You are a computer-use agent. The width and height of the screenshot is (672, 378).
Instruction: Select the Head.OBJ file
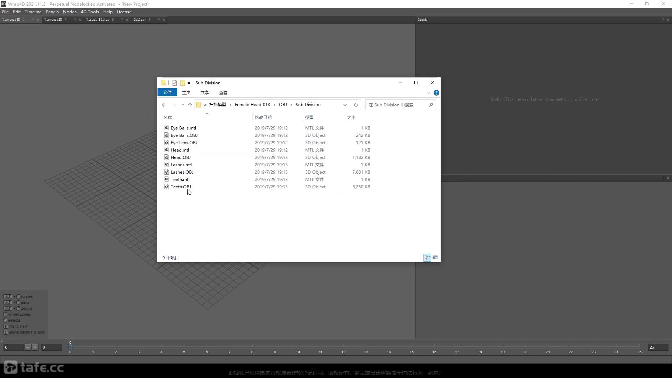pyautogui.click(x=181, y=157)
